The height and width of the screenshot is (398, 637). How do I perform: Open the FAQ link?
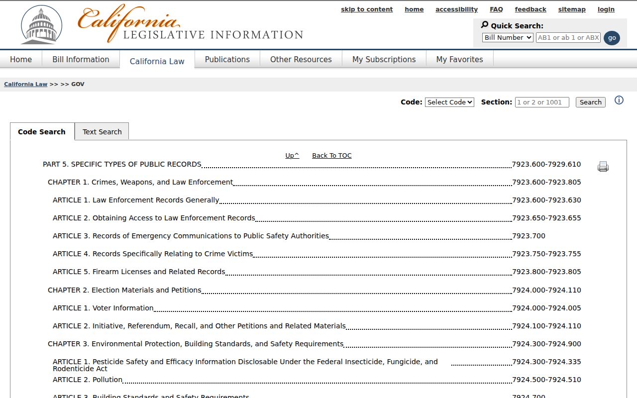[496, 9]
